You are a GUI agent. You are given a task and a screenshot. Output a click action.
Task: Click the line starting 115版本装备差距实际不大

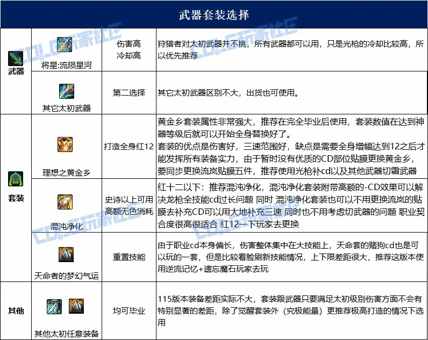pos(290,299)
